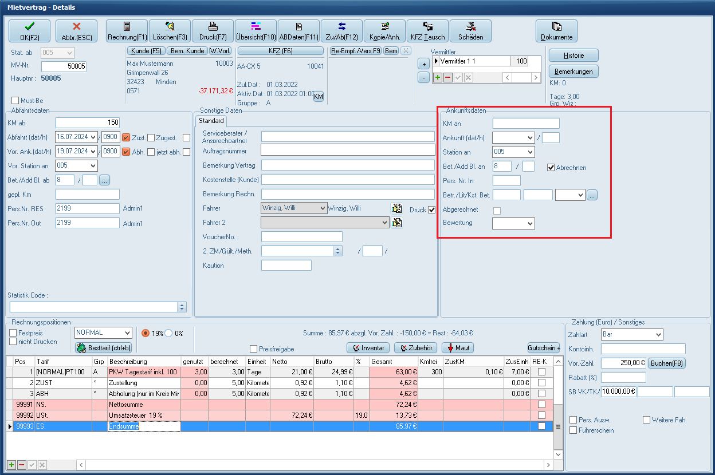The image size is (715, 475).
Task: Click the KFZ Tausch toolbar button
Action: coord(427,31)
